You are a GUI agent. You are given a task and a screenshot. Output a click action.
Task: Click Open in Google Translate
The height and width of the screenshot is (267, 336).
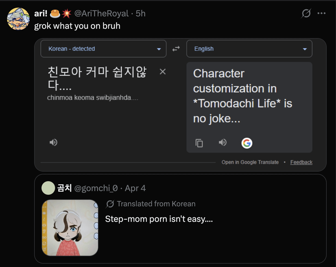(x=250, y=162)
